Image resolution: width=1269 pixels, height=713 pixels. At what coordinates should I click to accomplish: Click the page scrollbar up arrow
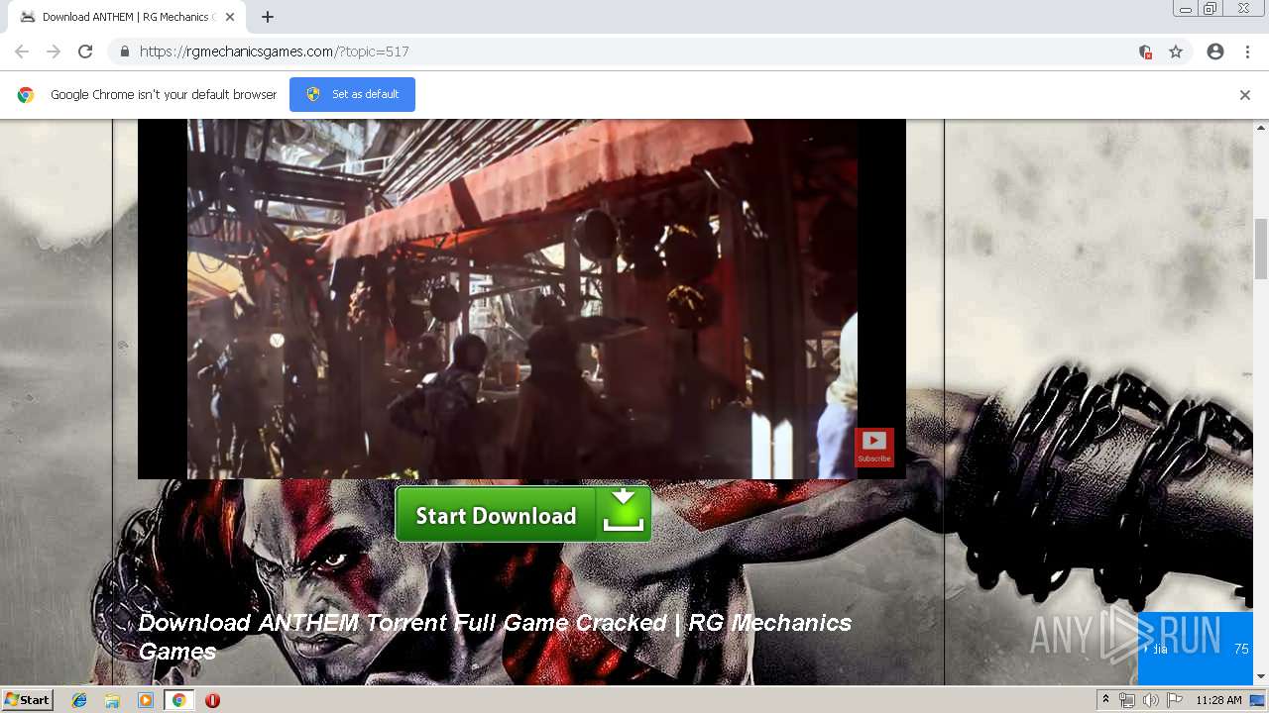tap(1261, 128)
